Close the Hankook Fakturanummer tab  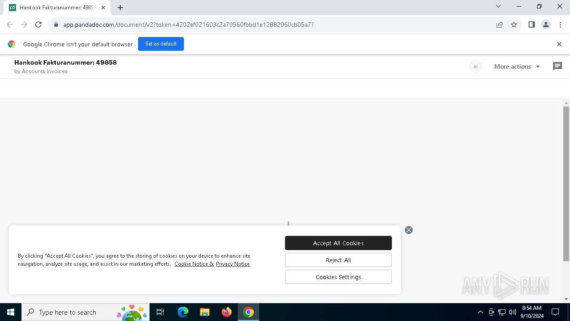pyautogui.click(x=103, y=8)
